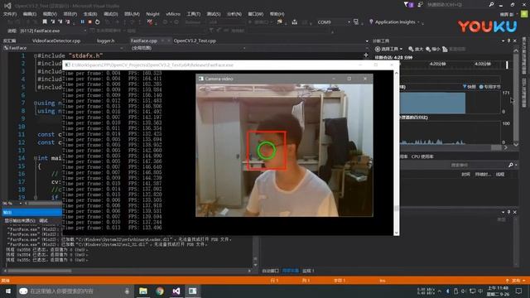Open the Help (帮助) menu
530x298 pixels.
pyautogui.click(x=277, y=14)
